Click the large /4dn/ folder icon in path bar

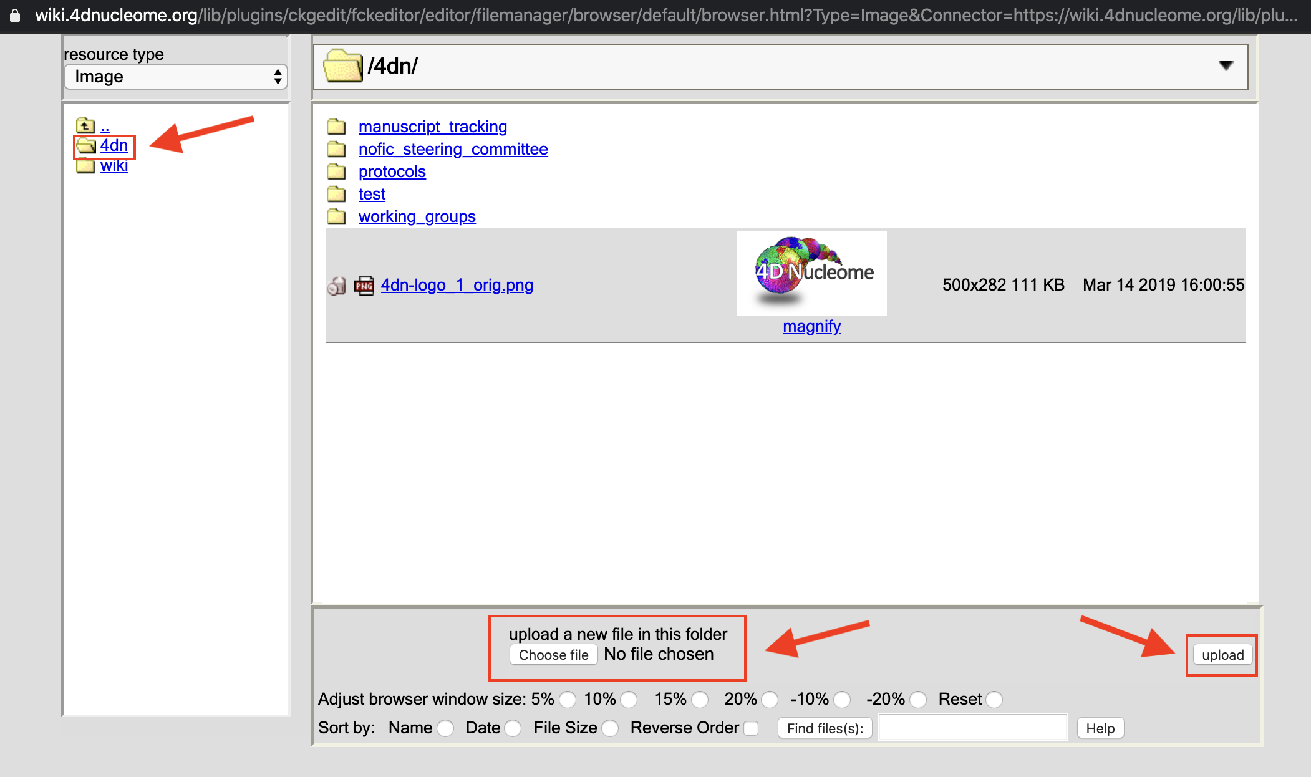click(342, 66)
